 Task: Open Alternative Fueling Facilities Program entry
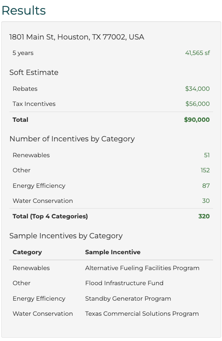point(142,268)
